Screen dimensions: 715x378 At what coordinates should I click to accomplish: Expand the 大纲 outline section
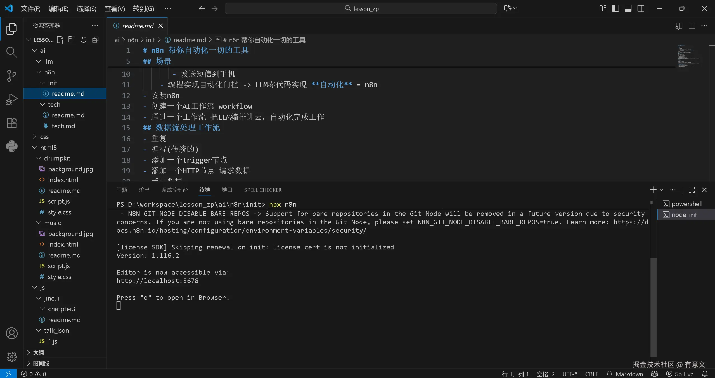click(38, 352)
